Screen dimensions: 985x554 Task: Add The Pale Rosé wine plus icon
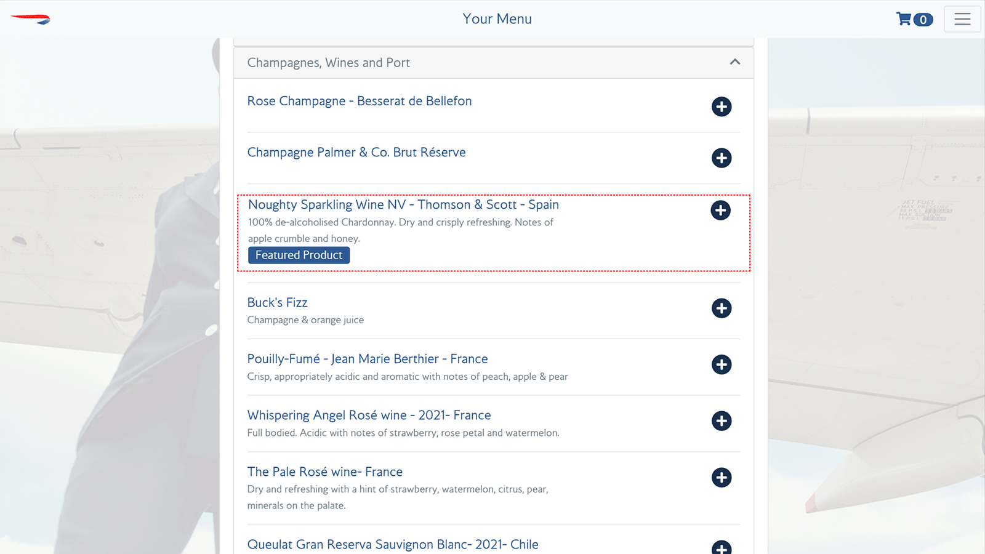722,477
